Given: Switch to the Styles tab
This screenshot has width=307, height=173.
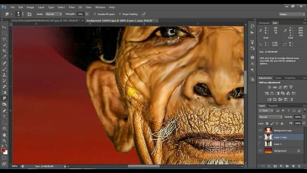Looking at the screenshot, I should coord(278,78).
